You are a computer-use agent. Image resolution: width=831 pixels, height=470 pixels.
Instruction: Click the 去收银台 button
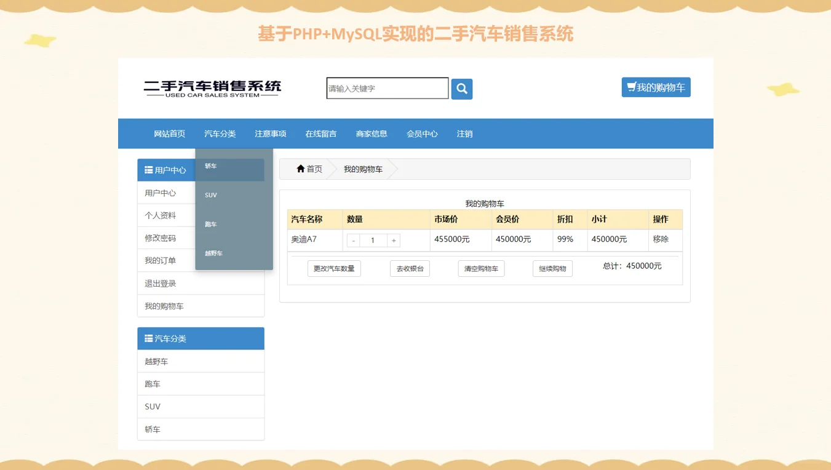point(409,268)
